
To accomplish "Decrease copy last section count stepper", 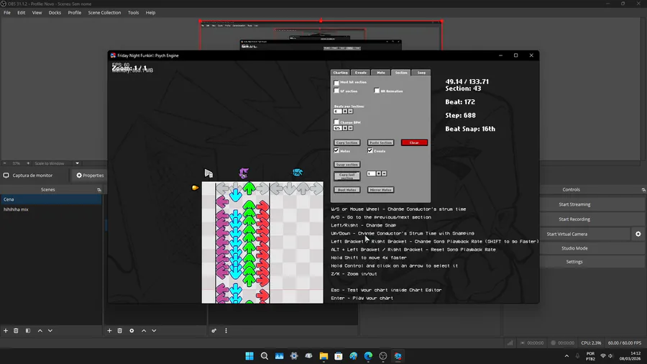I will pos(384,173).
